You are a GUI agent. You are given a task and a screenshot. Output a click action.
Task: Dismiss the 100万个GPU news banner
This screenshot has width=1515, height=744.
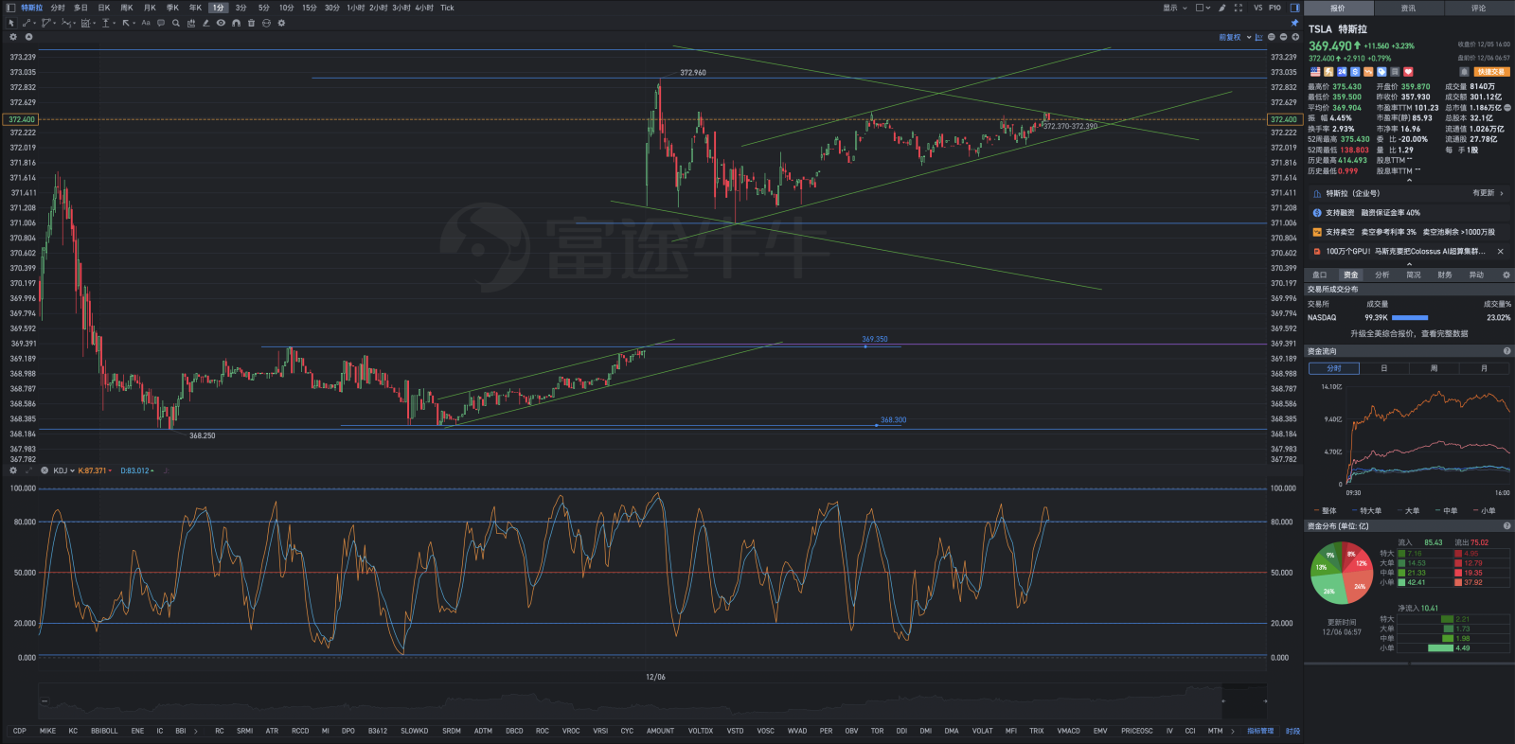tap(1501, 252)
